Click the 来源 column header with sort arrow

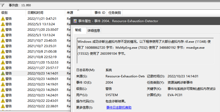pos(70,13)
